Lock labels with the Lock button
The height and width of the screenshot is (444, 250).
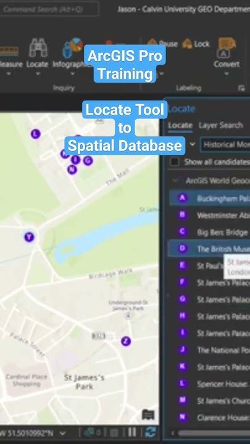click(196, 44)
